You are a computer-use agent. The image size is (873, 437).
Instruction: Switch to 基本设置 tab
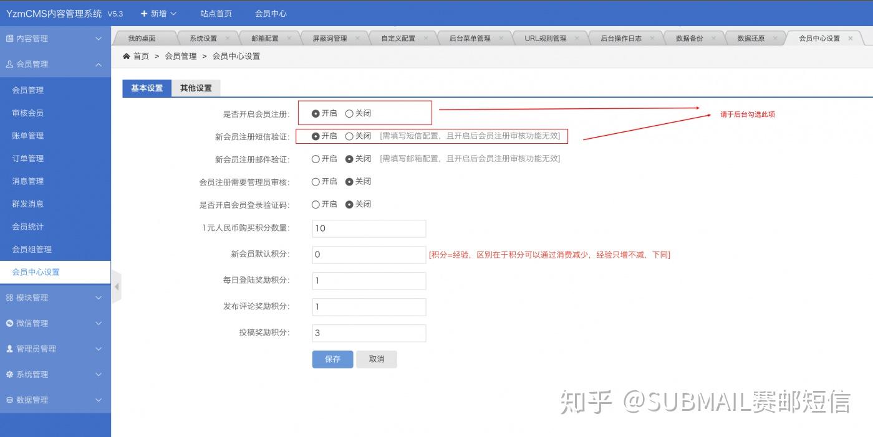pyautogui.click(x=147, y=88)
